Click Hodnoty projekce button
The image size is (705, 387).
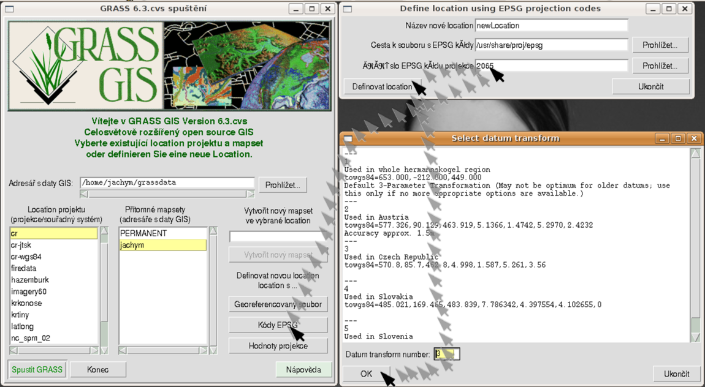pyautogui.click(x=278, y=346)
